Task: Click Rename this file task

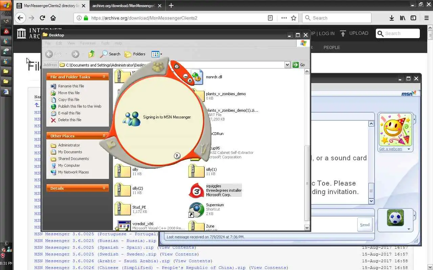Action: [71, 86]
